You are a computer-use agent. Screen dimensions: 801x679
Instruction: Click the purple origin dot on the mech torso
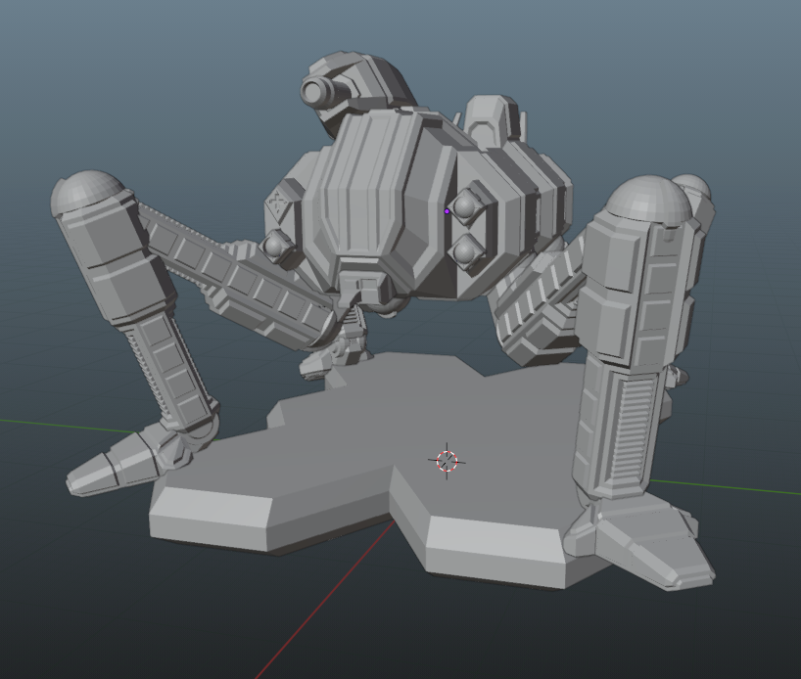click(447, 211)
